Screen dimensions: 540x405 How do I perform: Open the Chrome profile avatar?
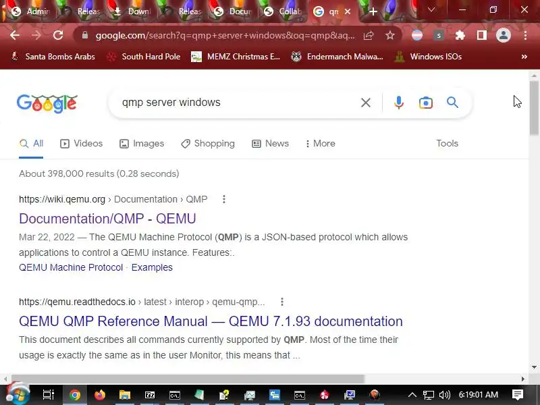(503, 35)
